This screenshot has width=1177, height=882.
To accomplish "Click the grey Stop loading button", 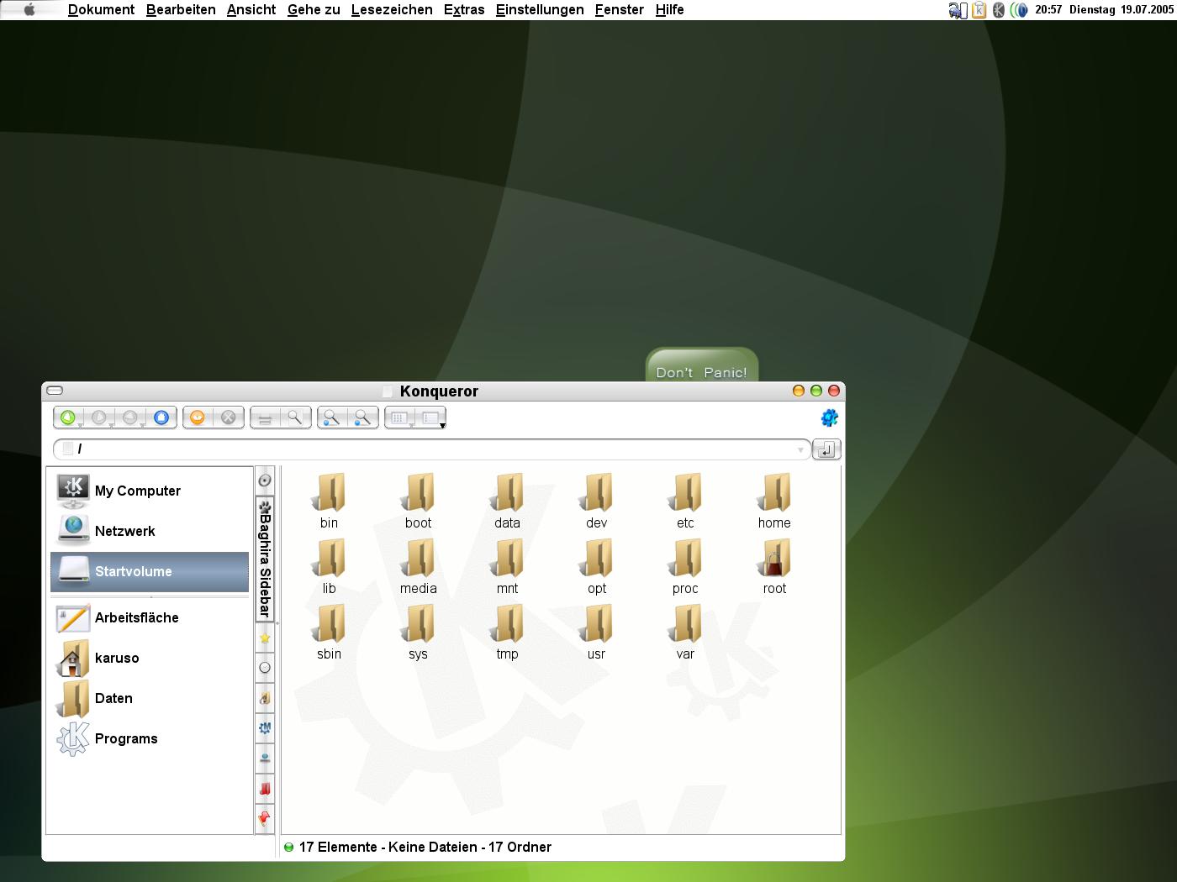I will (x=229, y=417).
